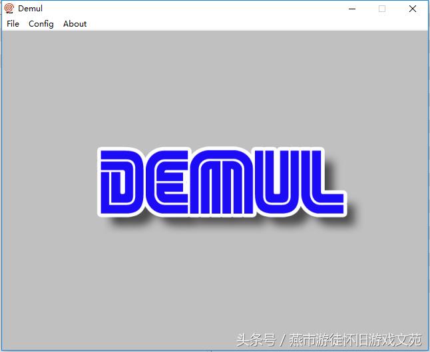Minimize the Demul window
The width and height of the screenshot is (430, 352).
(x=352, y=9)
